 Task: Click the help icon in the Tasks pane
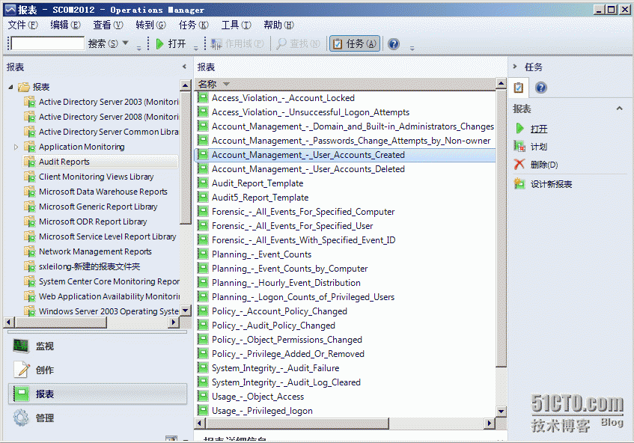point(540,88)
